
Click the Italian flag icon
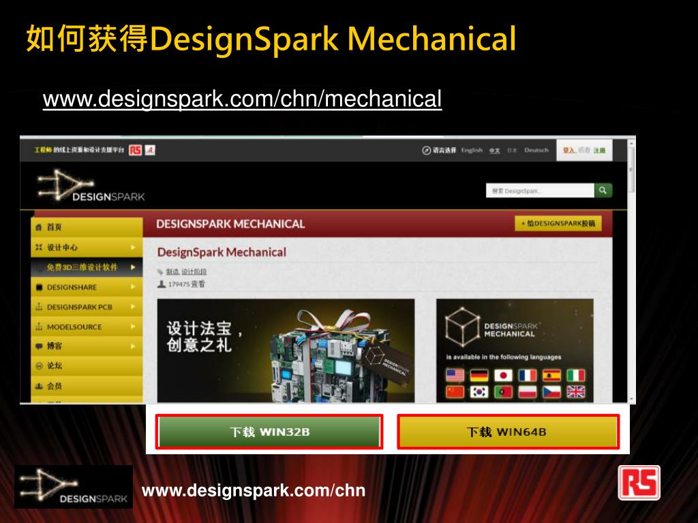[x=575, y=376]
